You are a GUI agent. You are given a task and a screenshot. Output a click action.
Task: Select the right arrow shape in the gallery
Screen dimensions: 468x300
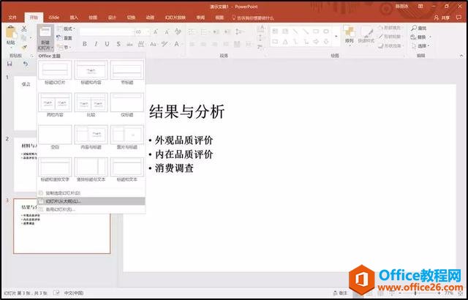tap(316, 42)
